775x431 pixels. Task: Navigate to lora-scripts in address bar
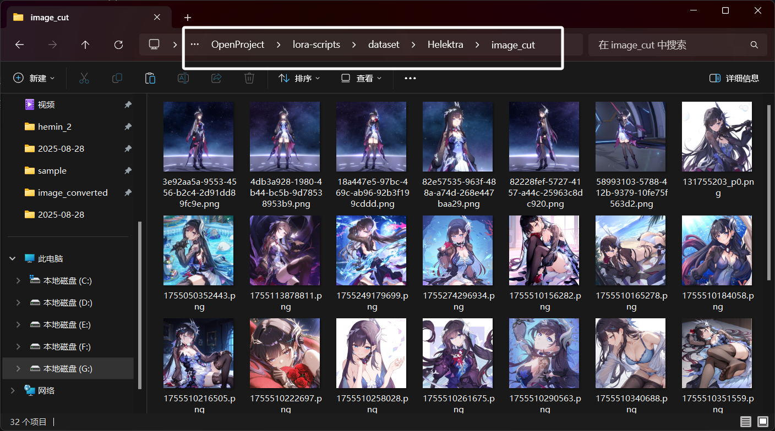[316, 45]
